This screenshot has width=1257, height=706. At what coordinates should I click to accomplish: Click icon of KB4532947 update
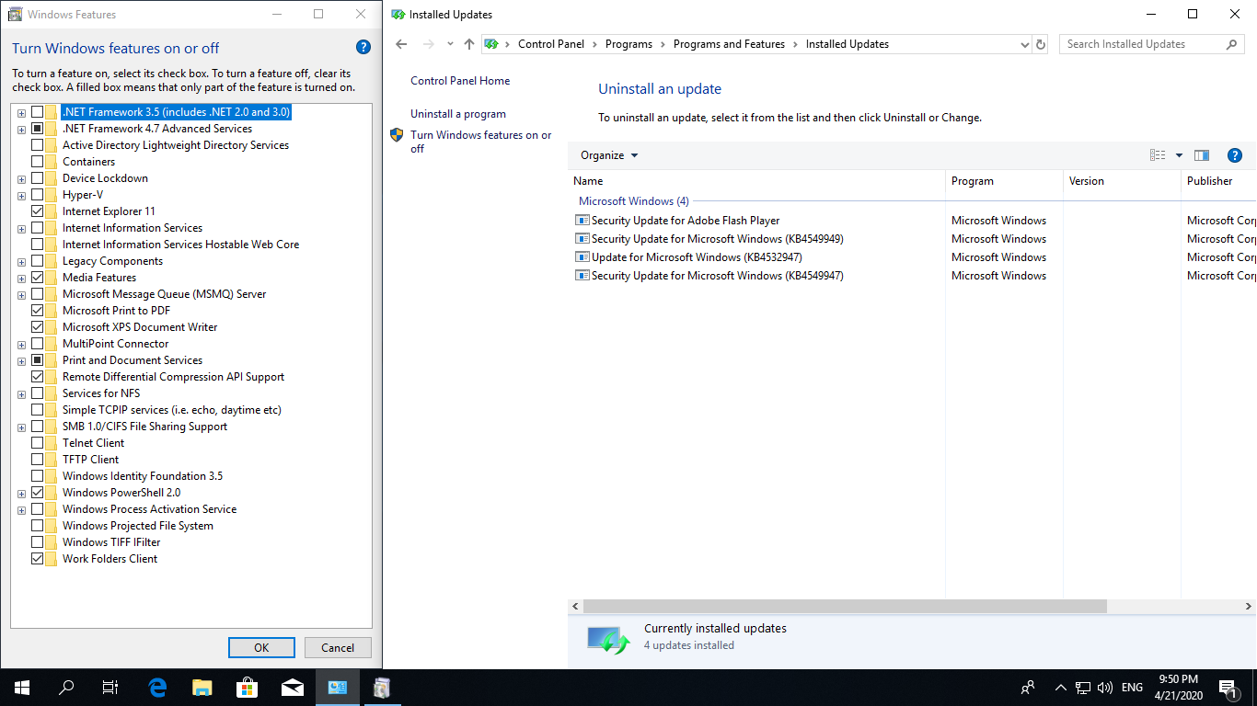582,257
